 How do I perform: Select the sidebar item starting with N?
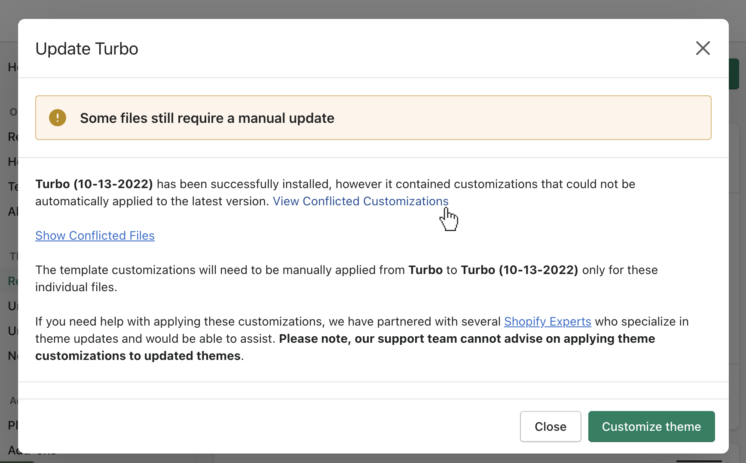(12, 356)
